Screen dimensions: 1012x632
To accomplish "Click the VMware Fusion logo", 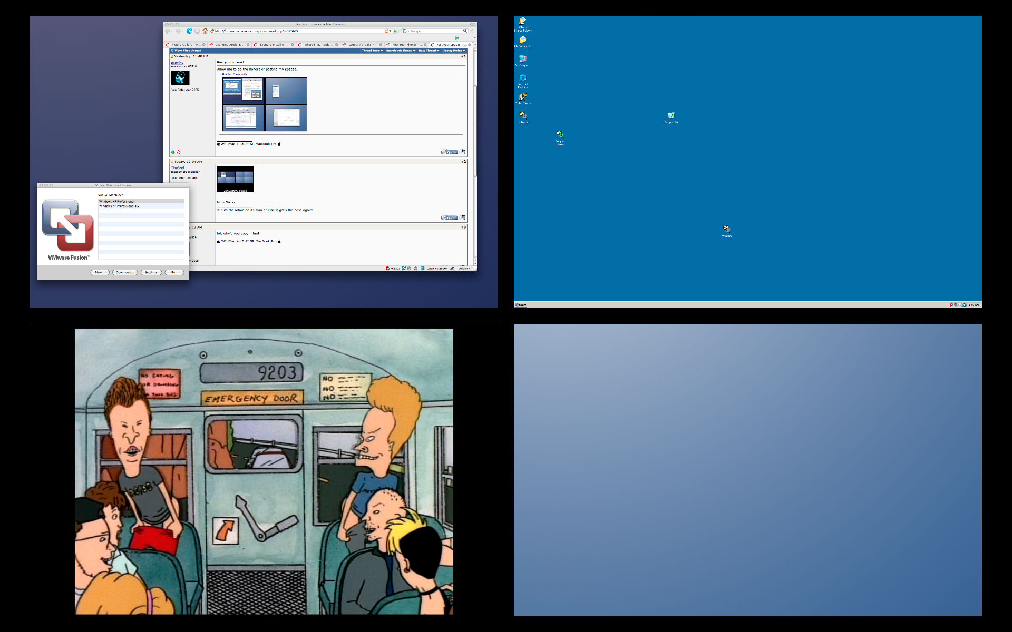I will tap(68, 225).
